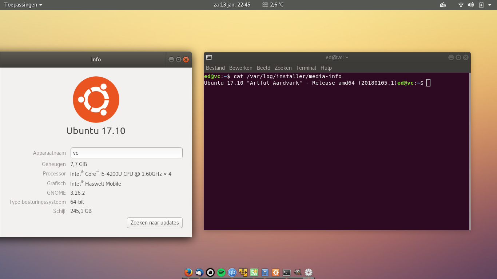Open the black circled 'a' dock app
The width and height of the screenshot is (497, 279).
click(210, 272)
